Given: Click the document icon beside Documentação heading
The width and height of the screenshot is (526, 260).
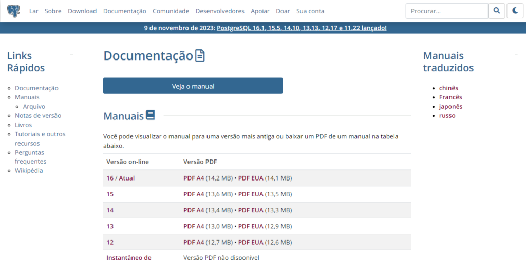Looking at the screenshot, I should 200,55.
